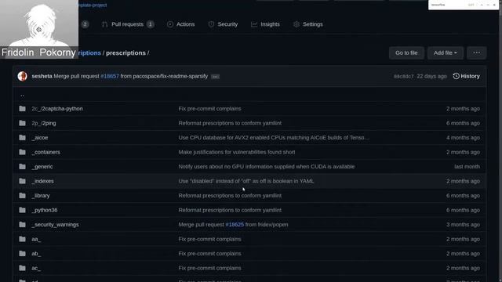Viewport: 502px width, 282px height.
Task: Open the _indexes folder
Action: [43, 181]
